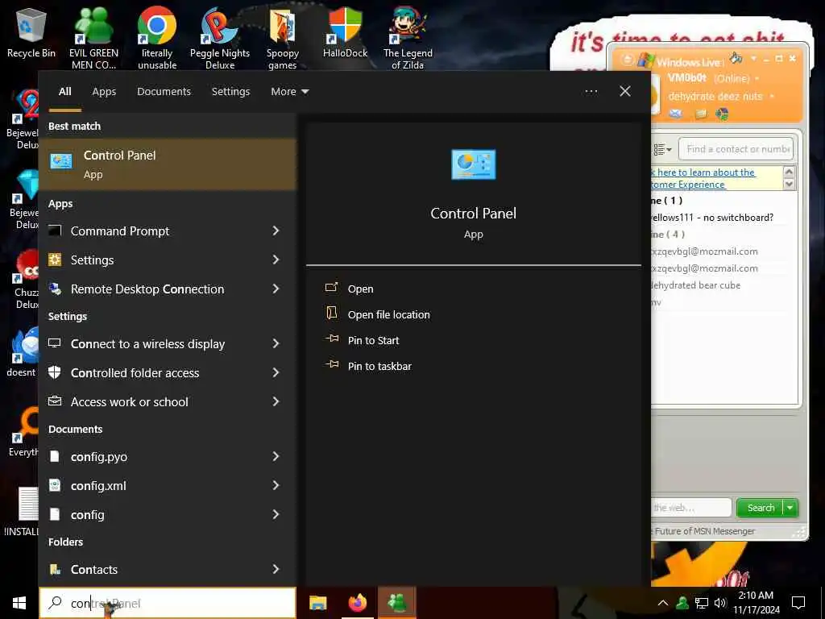Switch to the Documents search tab

[x=164, y=92]
